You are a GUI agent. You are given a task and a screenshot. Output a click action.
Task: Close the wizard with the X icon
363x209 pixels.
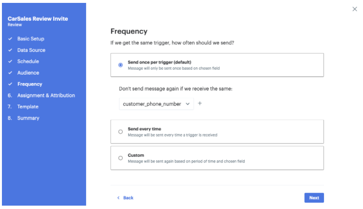coord(355,9)
